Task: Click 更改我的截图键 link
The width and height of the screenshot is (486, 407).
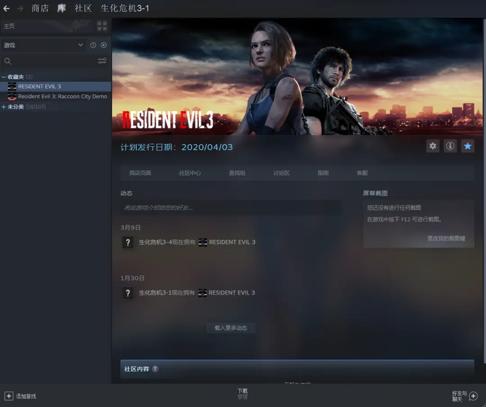Action: (446, 239)
